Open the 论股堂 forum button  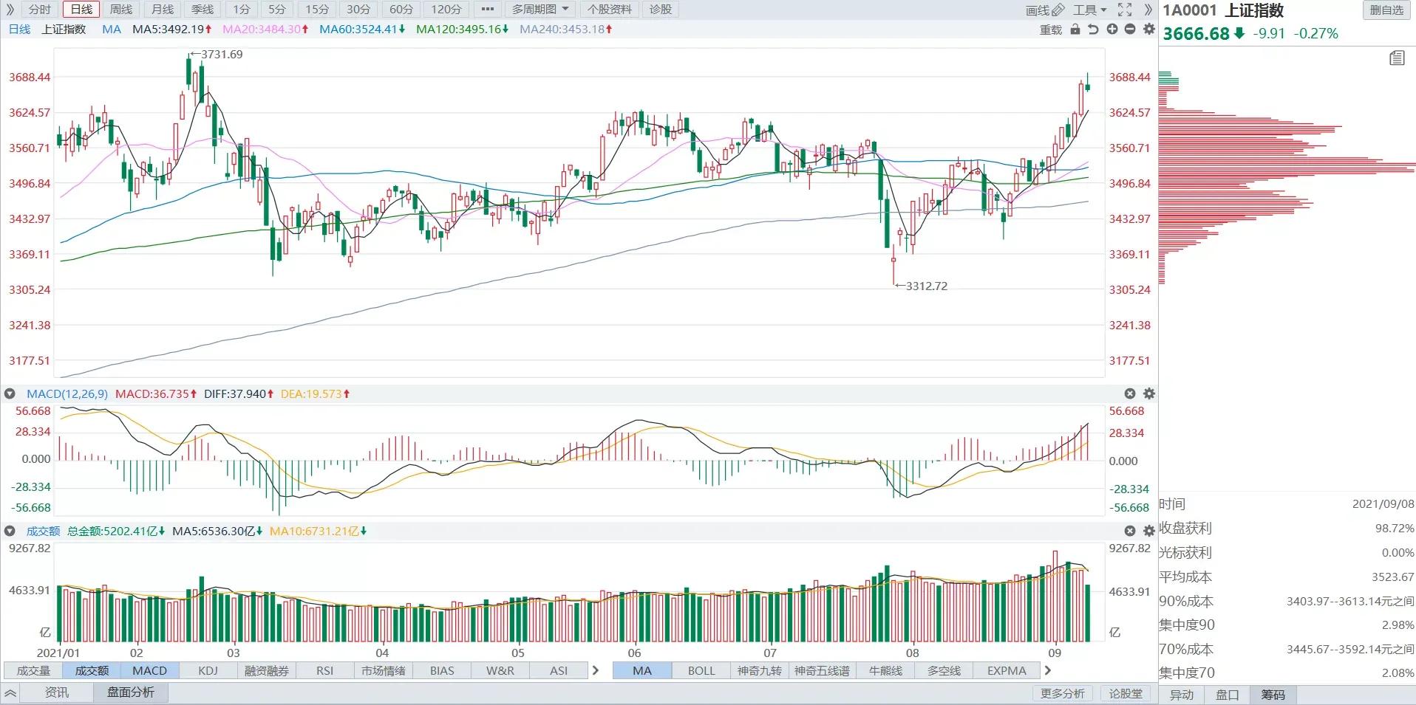click(x=1126, y=693)
